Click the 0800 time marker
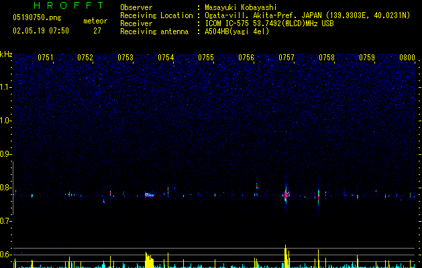The image size is (422, 268). [x=407, y=58]
